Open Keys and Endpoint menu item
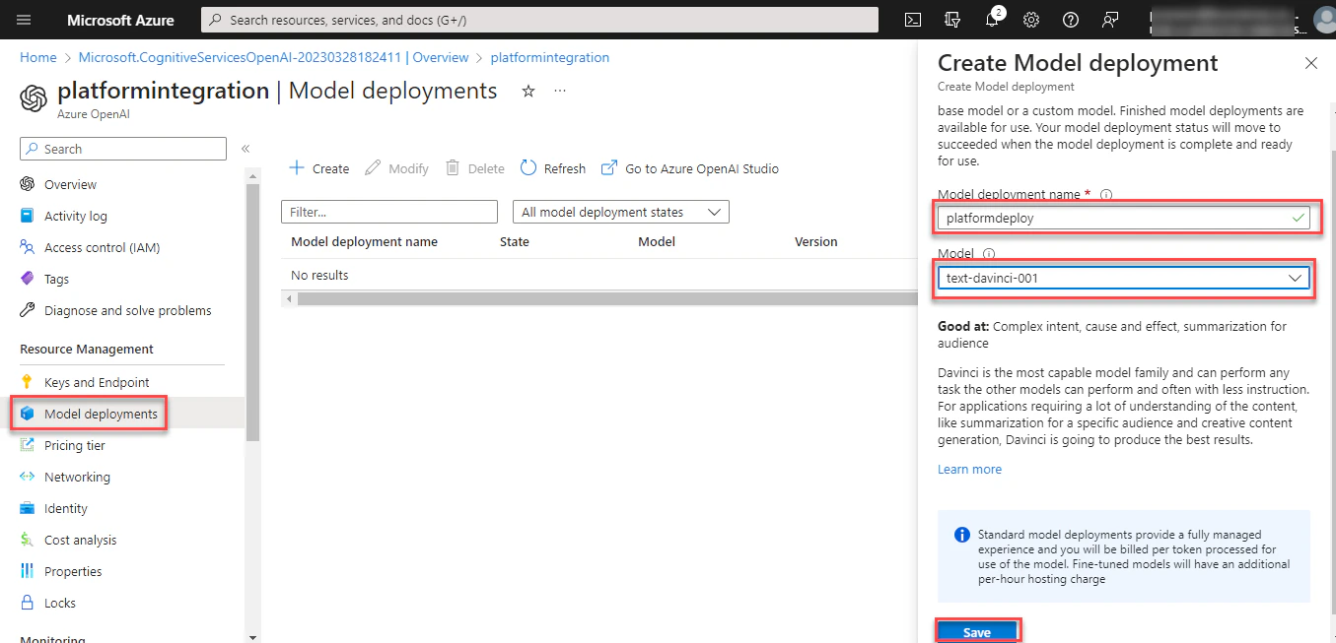This screenshot has height=643, width=1336. (x=97, y=382)
